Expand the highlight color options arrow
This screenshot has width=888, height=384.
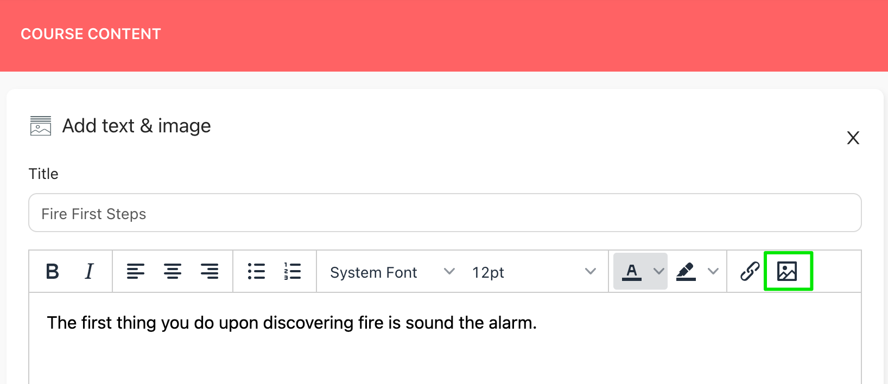[713, 271]
